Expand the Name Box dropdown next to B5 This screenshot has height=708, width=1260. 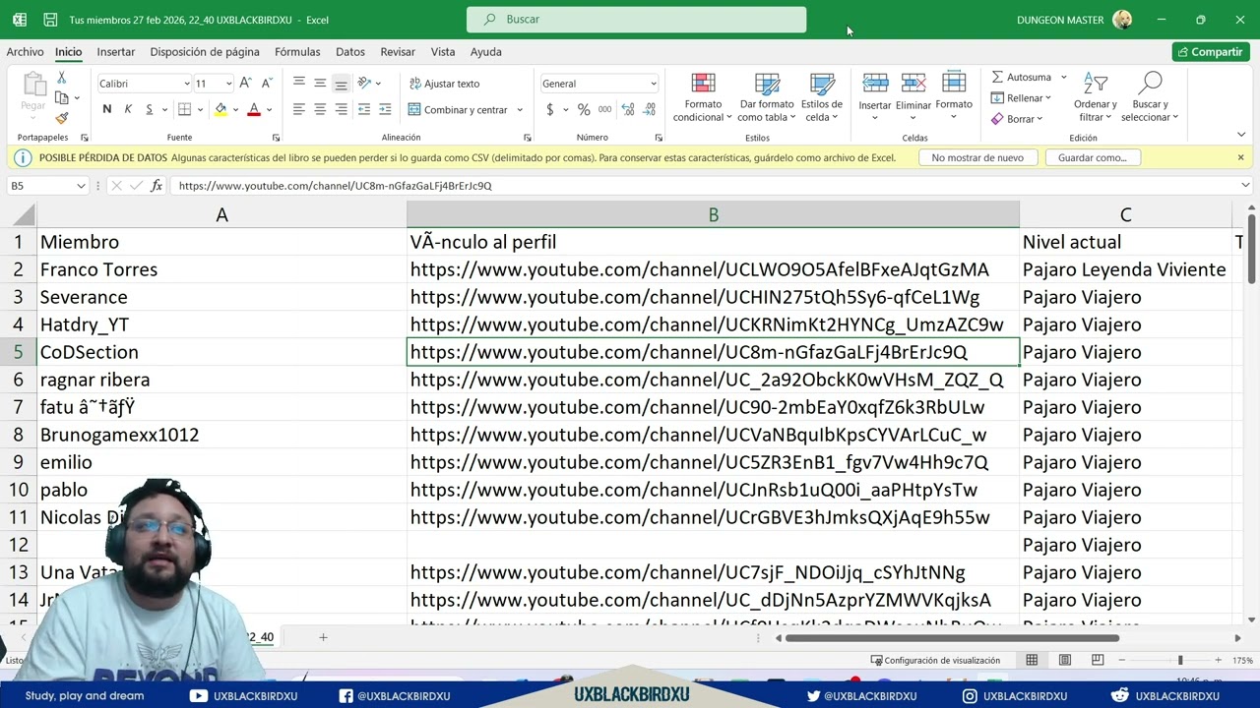(81, 186)
